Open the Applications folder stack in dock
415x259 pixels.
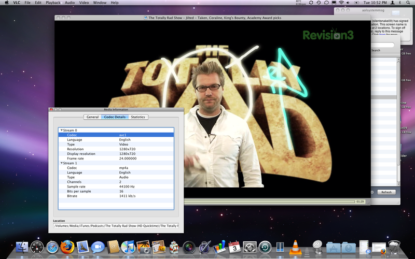pyautogui.click(x=333, y=248)
